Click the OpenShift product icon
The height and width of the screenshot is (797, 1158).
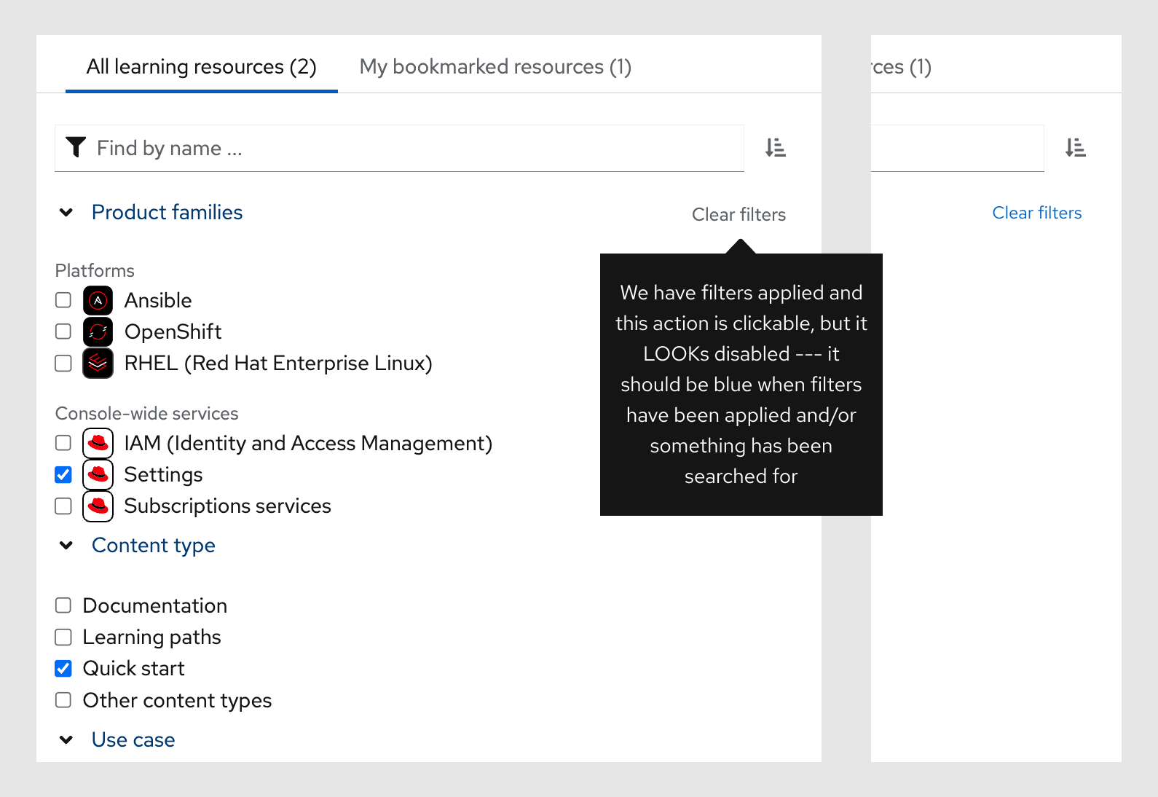98,331
